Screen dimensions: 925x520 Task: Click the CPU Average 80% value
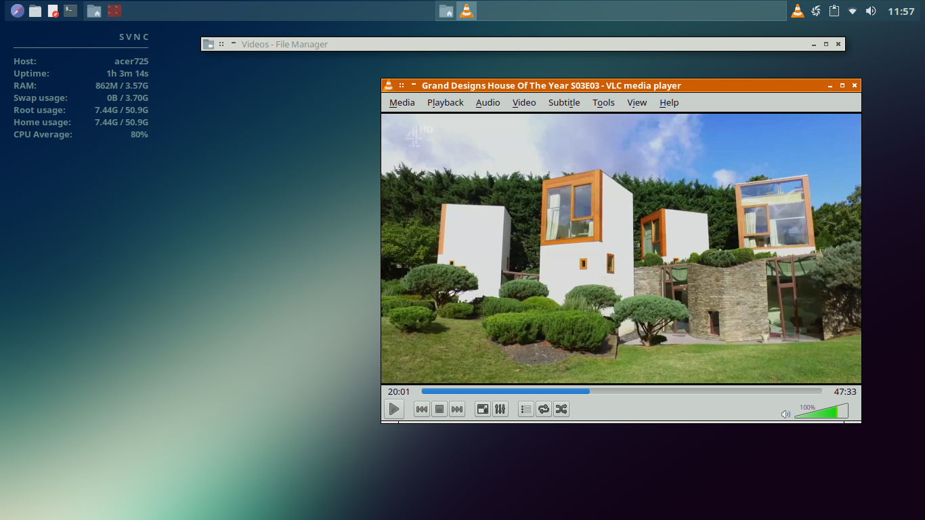click(139, 135)
